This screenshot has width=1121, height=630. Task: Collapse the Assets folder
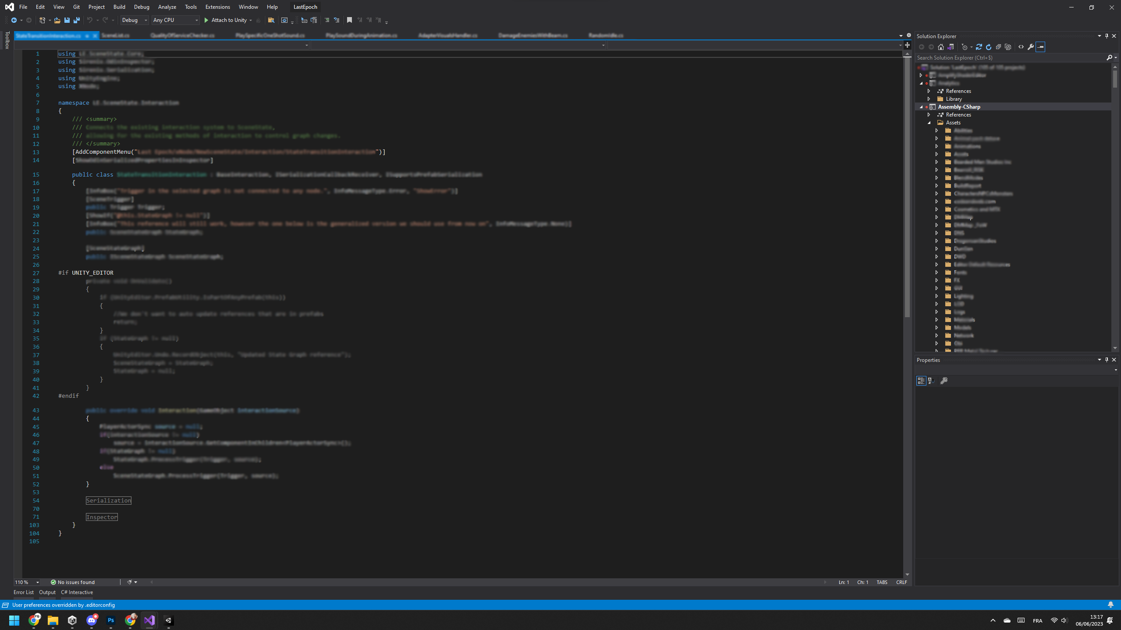pyautogui.click(x=929, y=123)
